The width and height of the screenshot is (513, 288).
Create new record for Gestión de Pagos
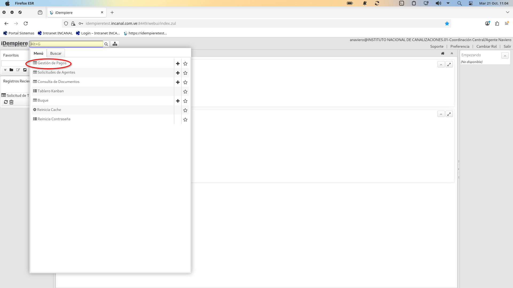pyautogui.click(x=178, y=63)
